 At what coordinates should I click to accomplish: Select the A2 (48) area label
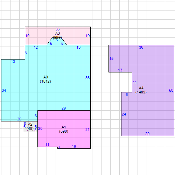[30, 126]
